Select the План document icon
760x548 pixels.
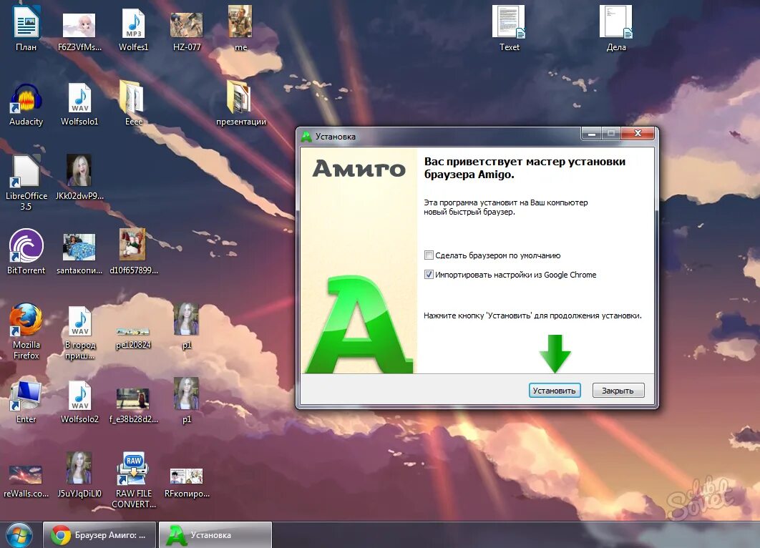pyautogui.click(x=26, y=23)
